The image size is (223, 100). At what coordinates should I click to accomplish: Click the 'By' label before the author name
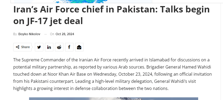coord(15,34)
